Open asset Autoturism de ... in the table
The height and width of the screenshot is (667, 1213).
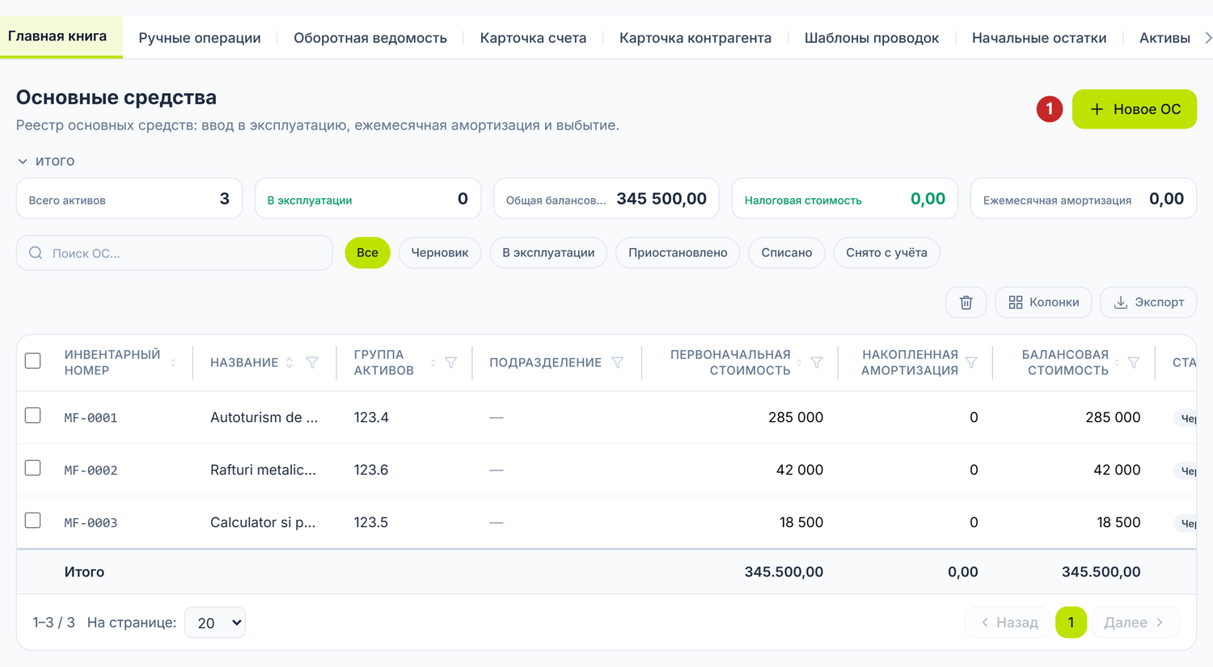coord(264,417)
